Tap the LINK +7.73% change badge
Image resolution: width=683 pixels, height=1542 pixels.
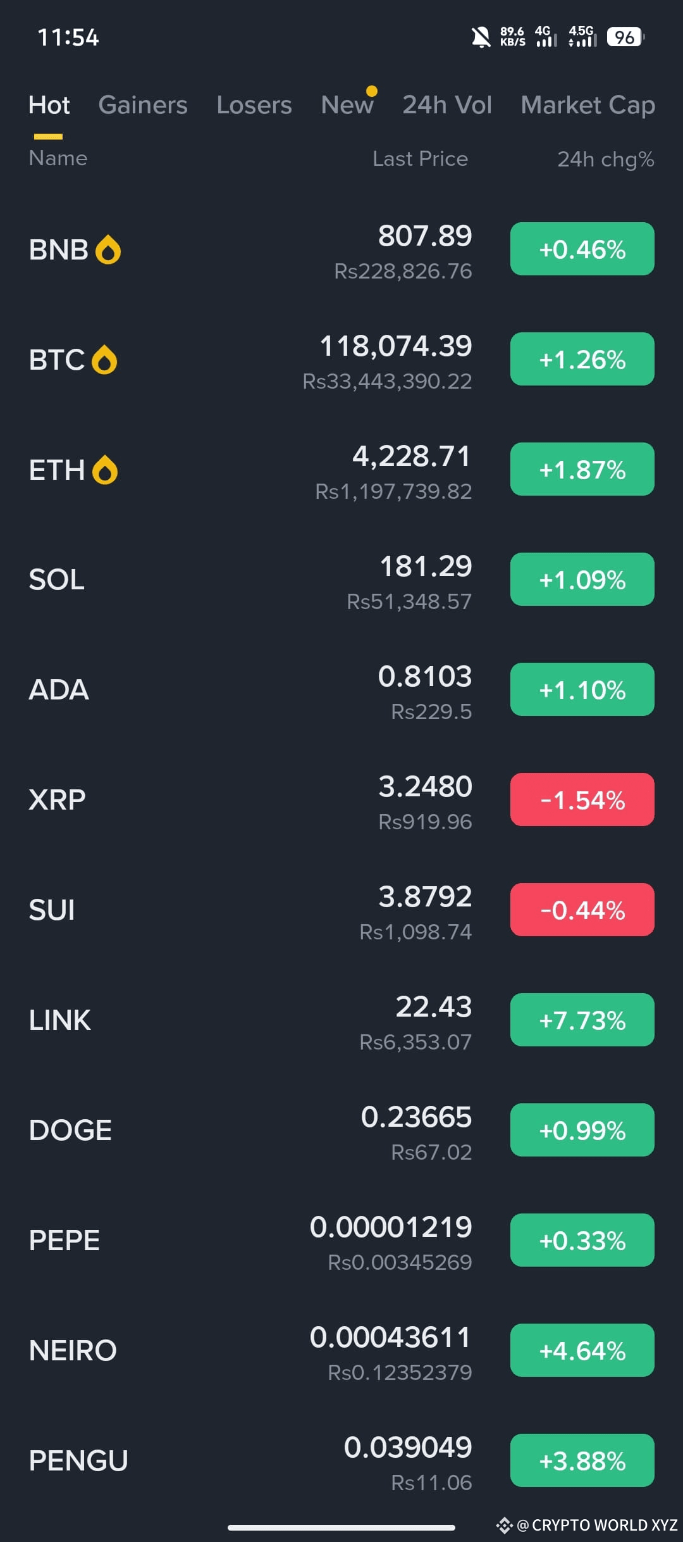pos(582,1020)
